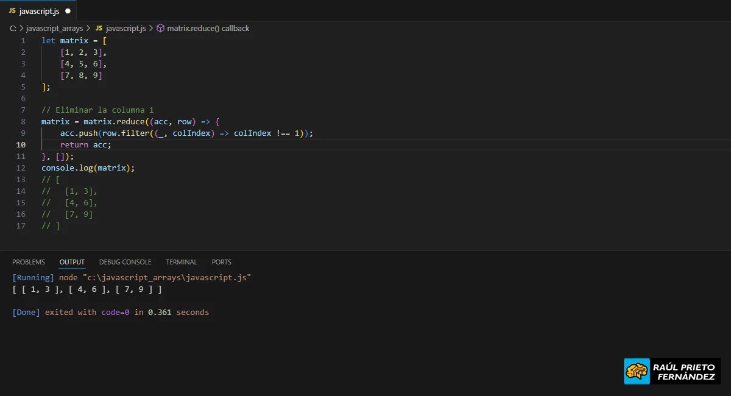
Task: Click the cube symbol icon in the breadcrumb
Action: click(x=159, y=28)
